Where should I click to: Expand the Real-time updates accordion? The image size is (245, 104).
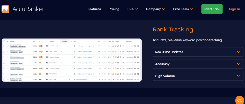(198, 52)
